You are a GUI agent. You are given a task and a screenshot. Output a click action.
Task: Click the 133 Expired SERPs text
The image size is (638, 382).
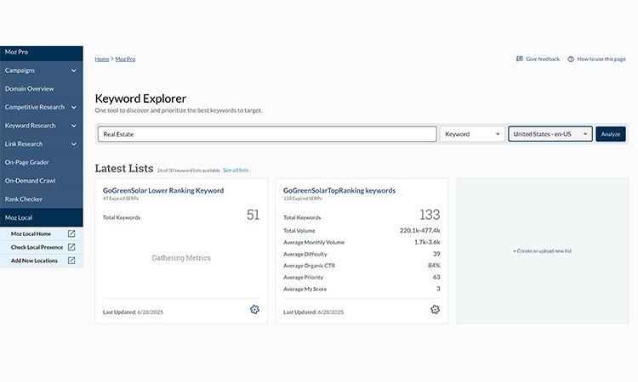coord(302,199)
